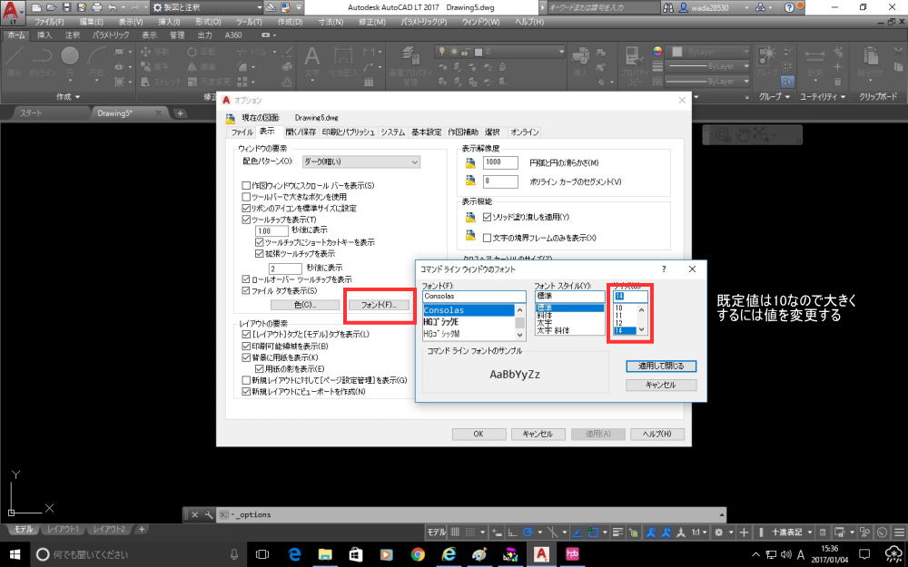The width and height of the screenshot is (908, 567).
Task: Toggle the Show File Tabs (S) checkbox
Action: (246, 290)
